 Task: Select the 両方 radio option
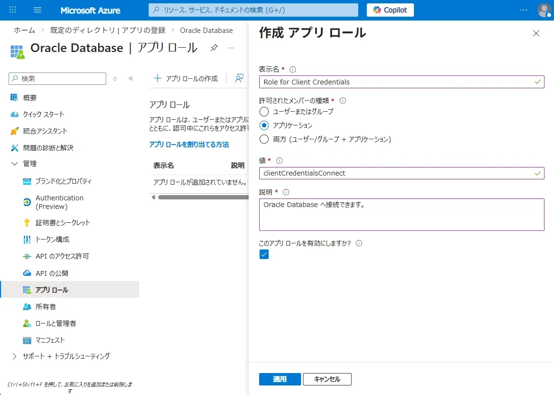pos(265,139)
